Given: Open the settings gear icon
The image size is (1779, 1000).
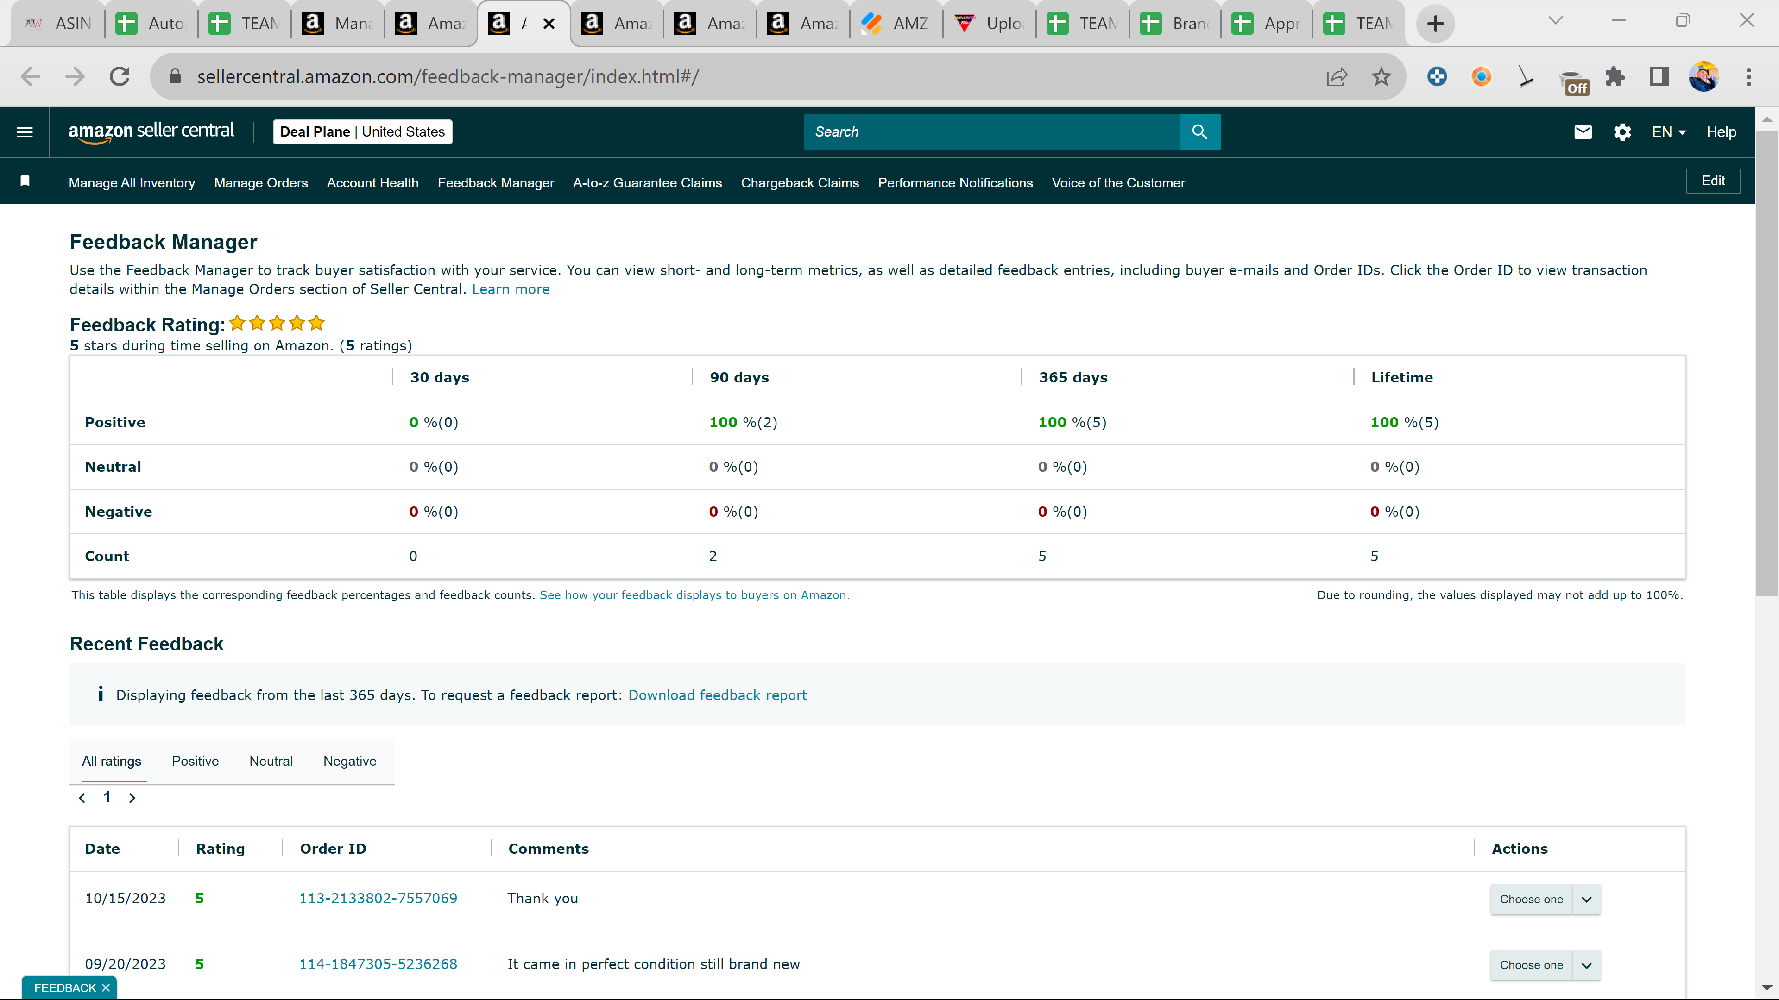Looking at the screenshot, I should (x=1622, y=132).
